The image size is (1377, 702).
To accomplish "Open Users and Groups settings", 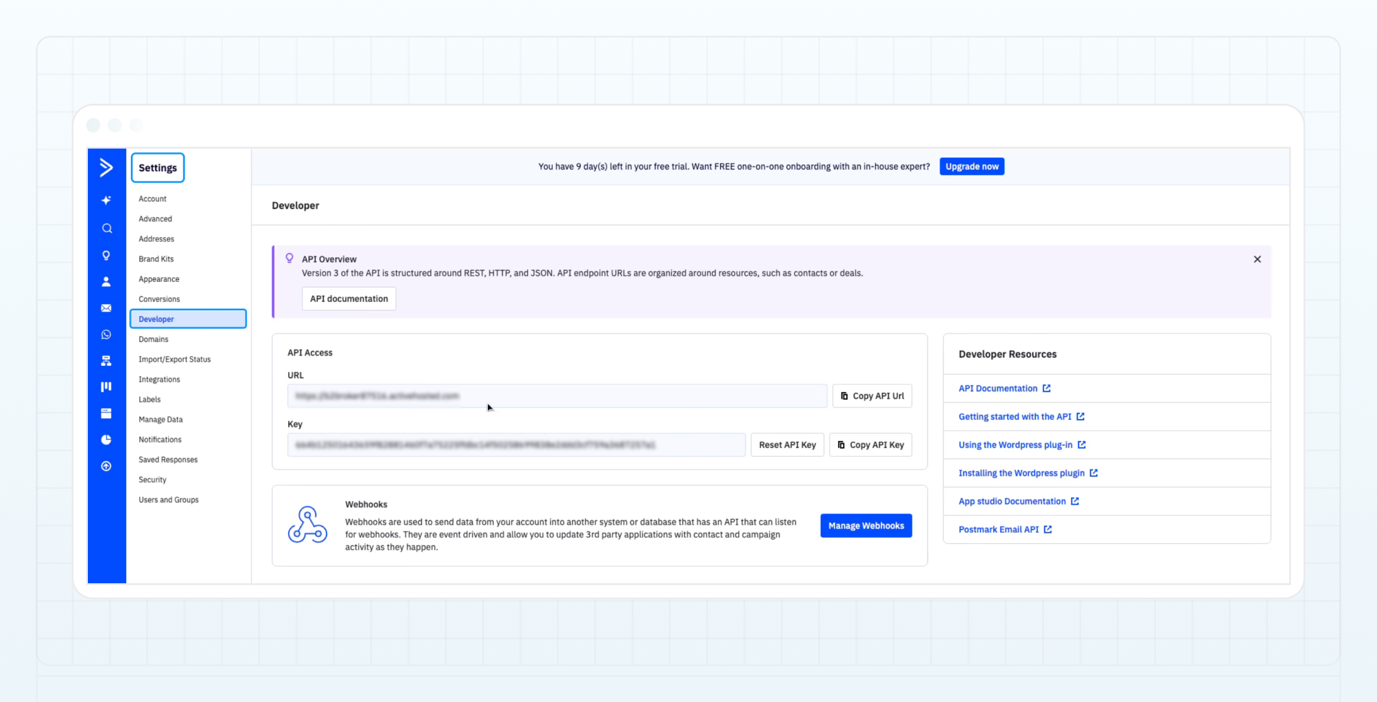I will [169, 500].
